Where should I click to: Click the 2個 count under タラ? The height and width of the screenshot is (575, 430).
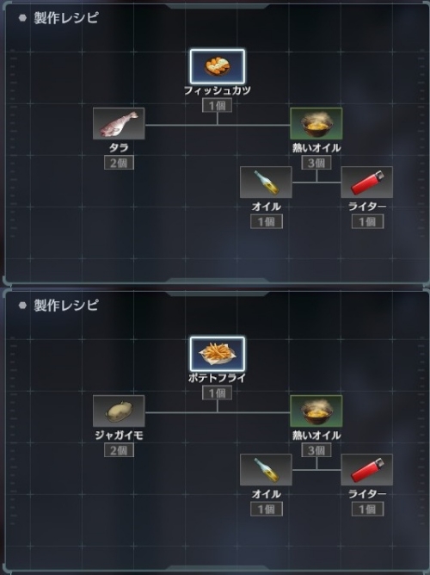pos(119,163)
